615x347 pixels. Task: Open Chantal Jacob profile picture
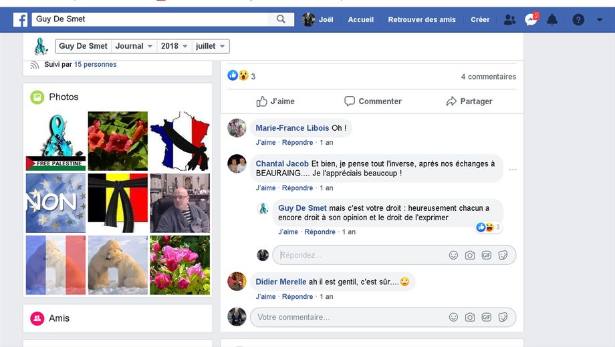[x=237, y=163]
